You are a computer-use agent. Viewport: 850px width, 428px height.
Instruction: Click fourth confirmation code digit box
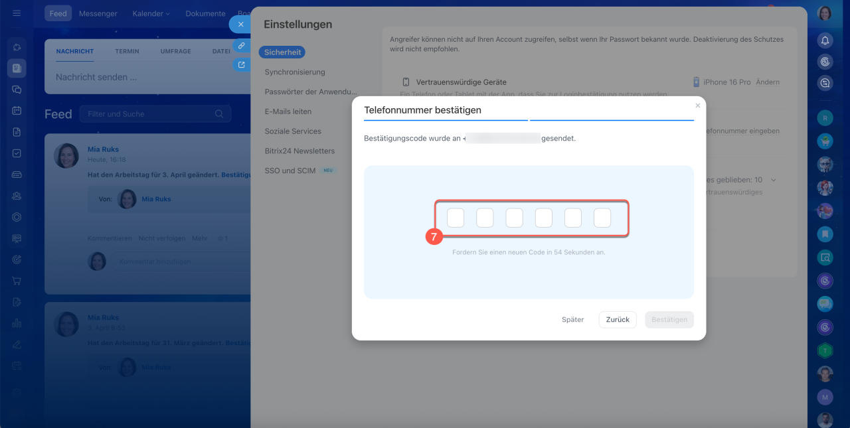[x=543, y=218]
